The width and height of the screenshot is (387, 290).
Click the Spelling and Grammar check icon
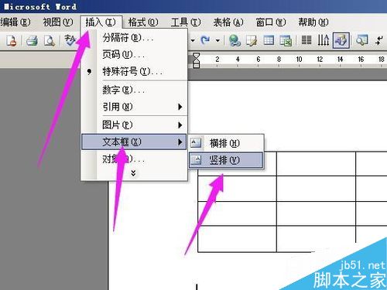(70, 40)
